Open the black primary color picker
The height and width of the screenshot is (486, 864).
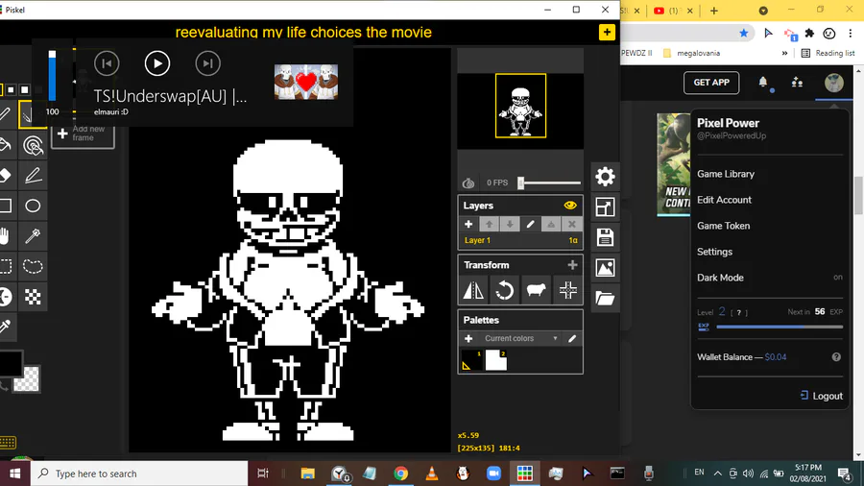point(10,364)
